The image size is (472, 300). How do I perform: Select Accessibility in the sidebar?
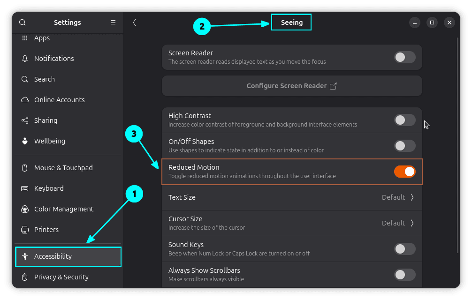coord(68,256)
